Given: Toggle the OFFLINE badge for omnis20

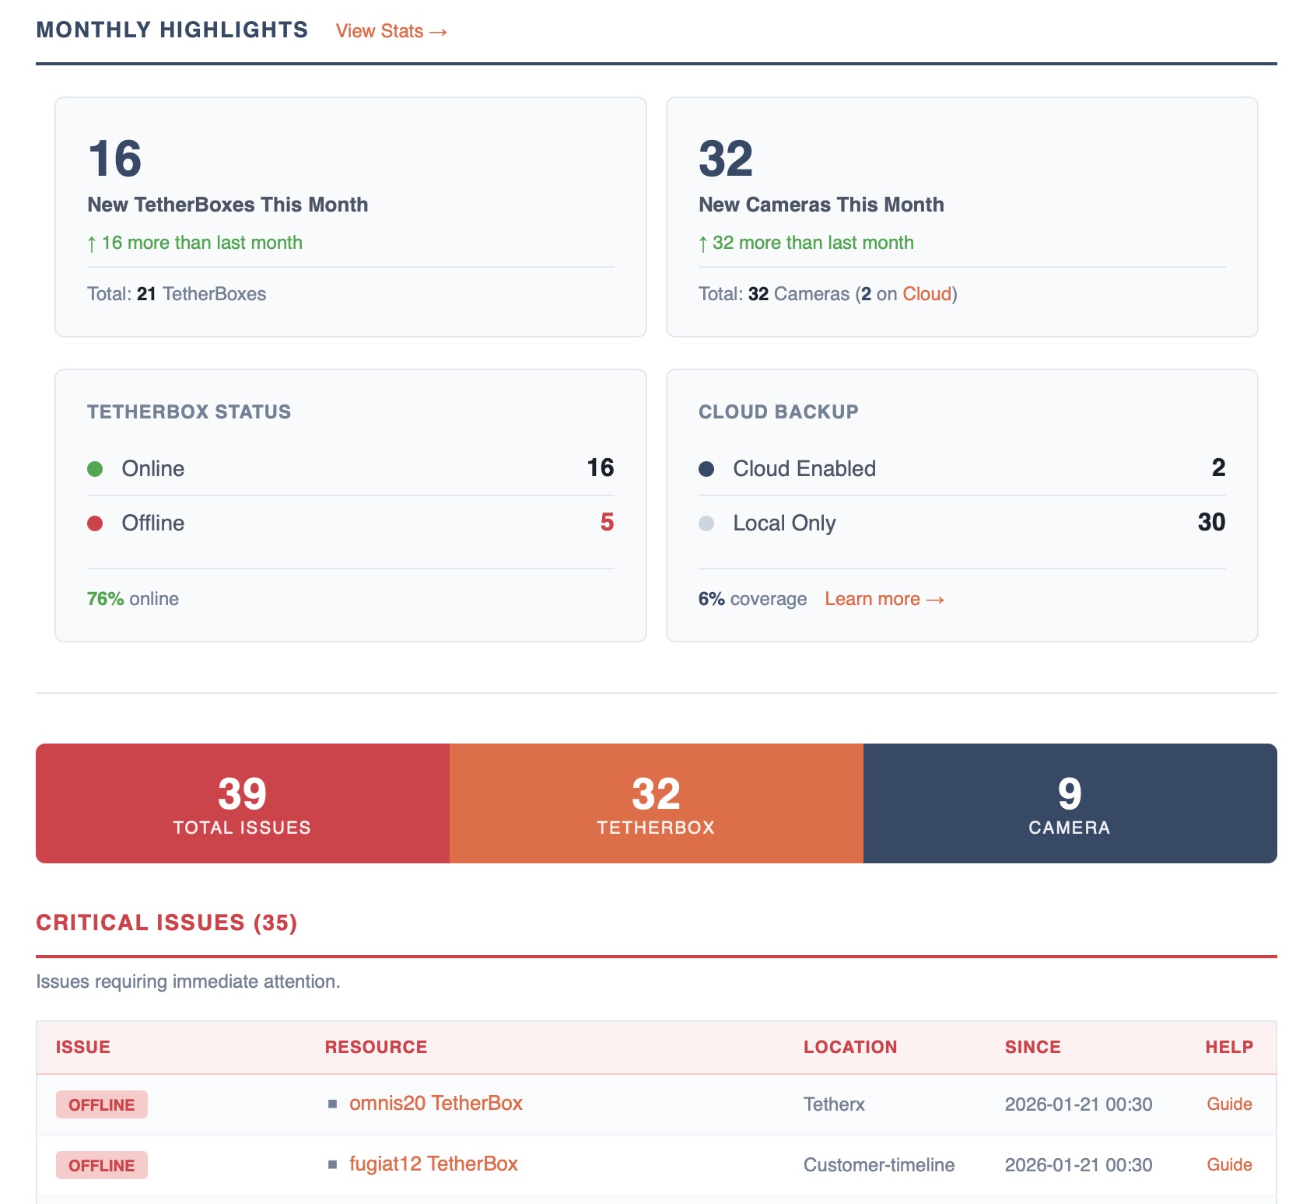Looking at the screenshot, I should pyautogui.click(x=101, y=1104).
